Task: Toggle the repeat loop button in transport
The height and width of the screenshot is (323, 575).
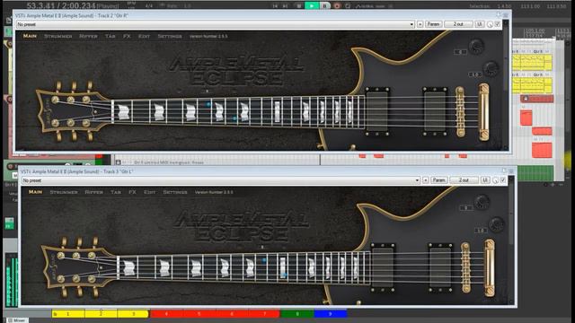Action: (348, 5)
